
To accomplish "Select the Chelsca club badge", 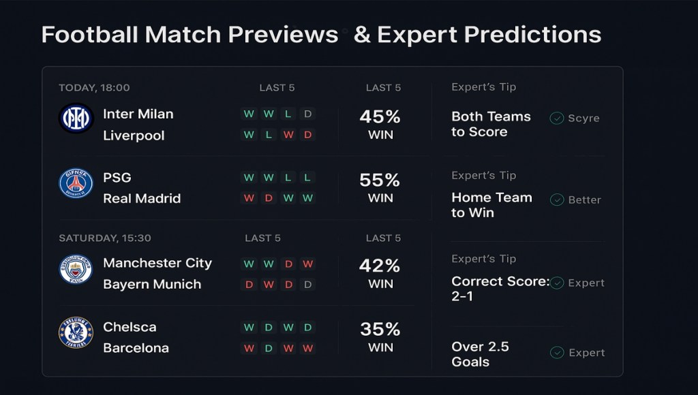I will (75, 334).
